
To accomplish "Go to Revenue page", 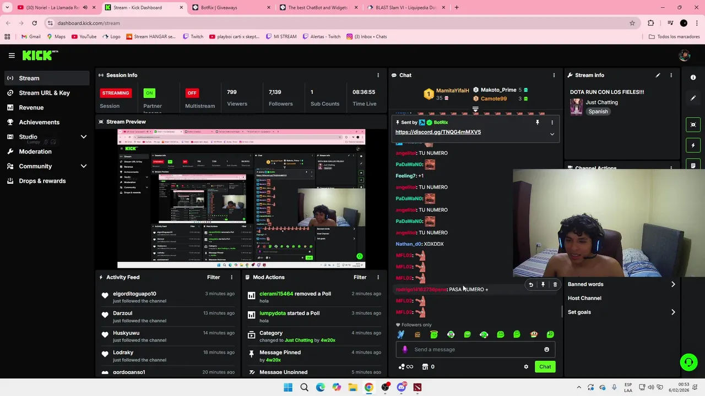I will [x=46, y=108].
